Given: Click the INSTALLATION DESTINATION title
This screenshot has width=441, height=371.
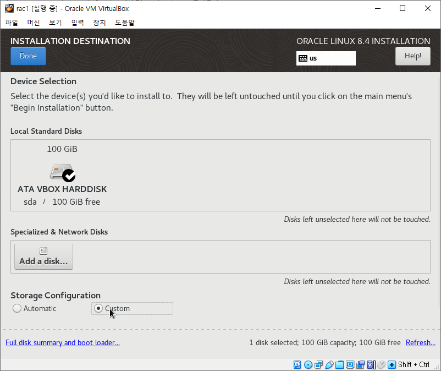Looking at the screenshot, I should pos(70,41).
